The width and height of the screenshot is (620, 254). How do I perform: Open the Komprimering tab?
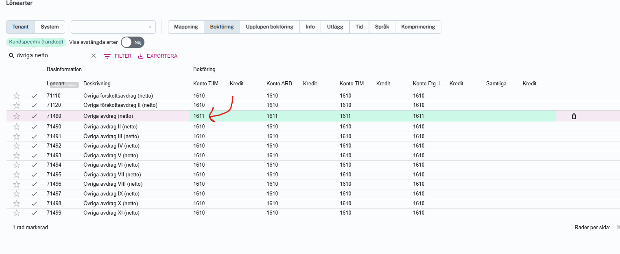click(418, 27)
